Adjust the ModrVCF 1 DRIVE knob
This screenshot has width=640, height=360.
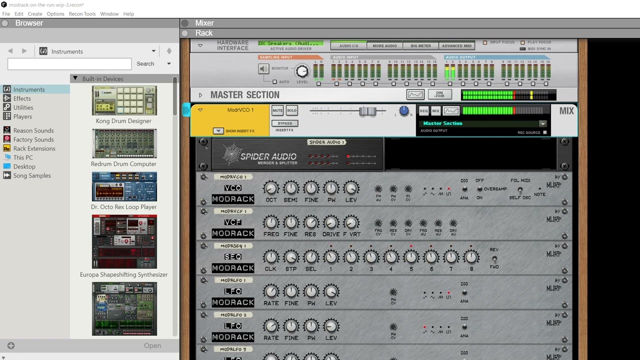coord(331,223)
